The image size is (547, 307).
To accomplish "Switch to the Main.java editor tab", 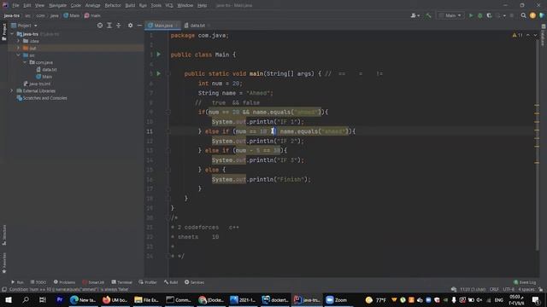I will coord(162,26).
